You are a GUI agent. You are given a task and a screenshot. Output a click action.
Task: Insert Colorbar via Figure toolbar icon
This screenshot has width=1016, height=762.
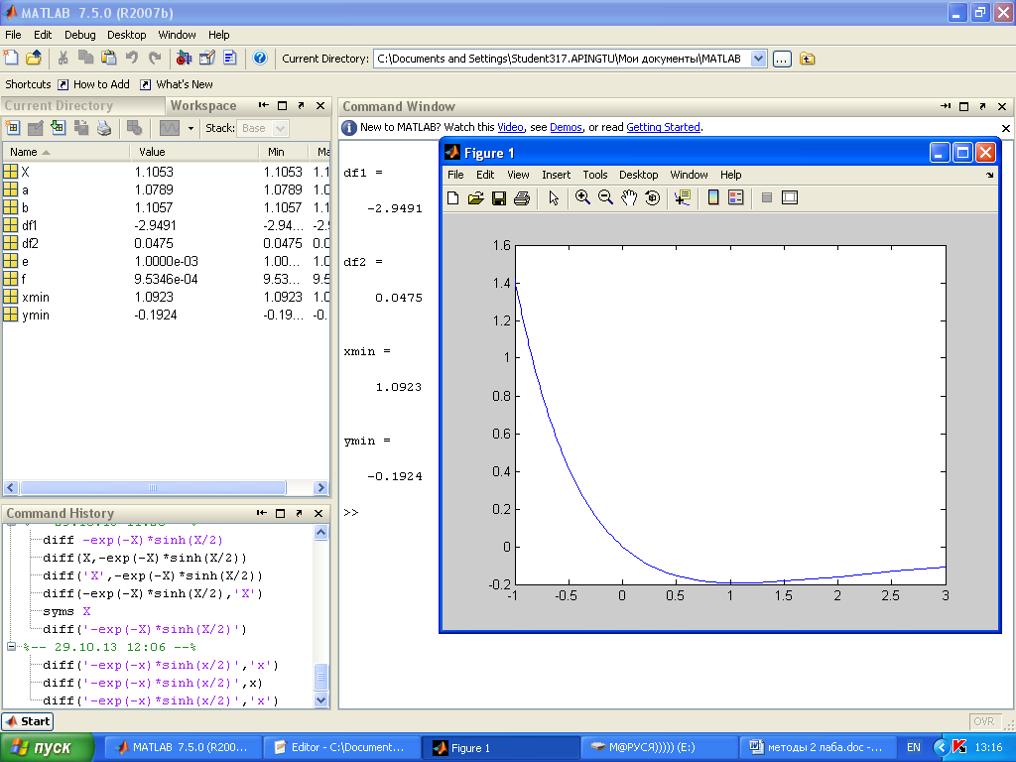point(712,197)
